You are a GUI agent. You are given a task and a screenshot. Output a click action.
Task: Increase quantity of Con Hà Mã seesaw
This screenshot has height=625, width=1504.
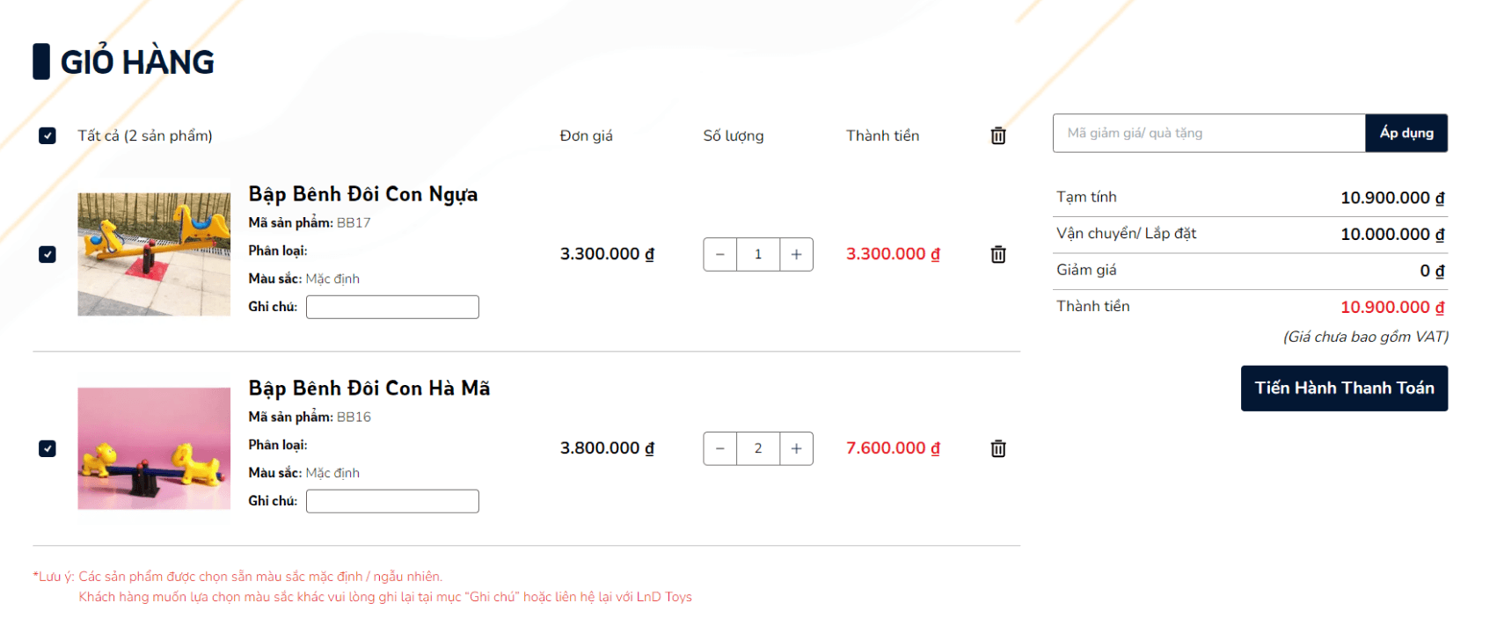(796, 448)
